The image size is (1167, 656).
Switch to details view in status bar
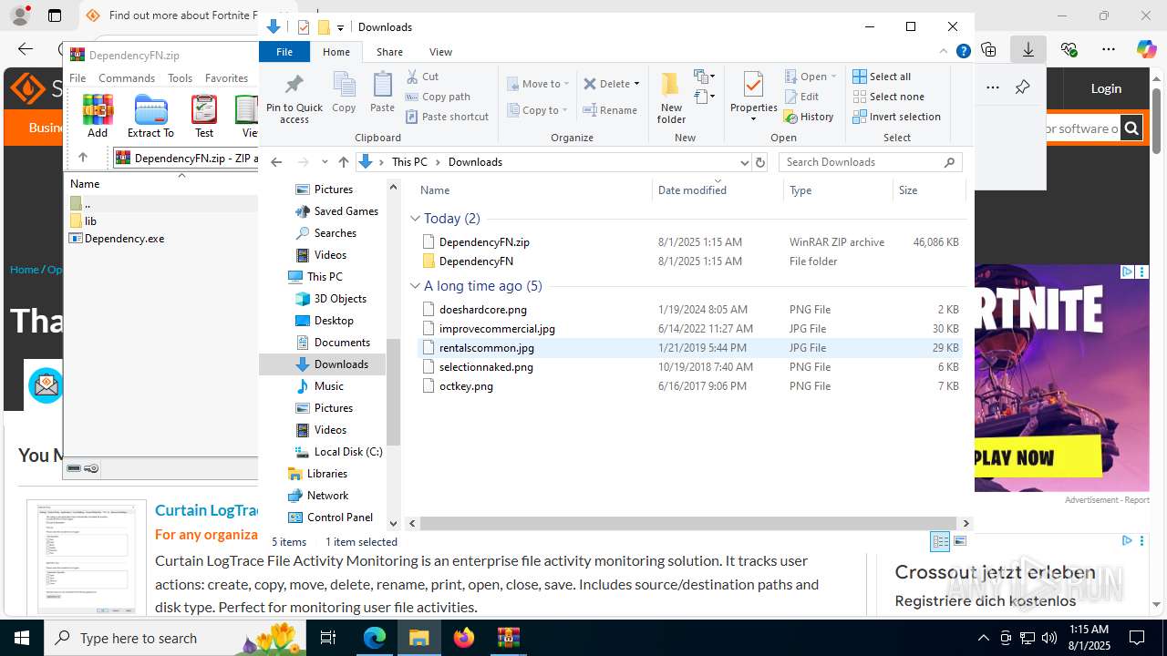click(x=940, y=541)
